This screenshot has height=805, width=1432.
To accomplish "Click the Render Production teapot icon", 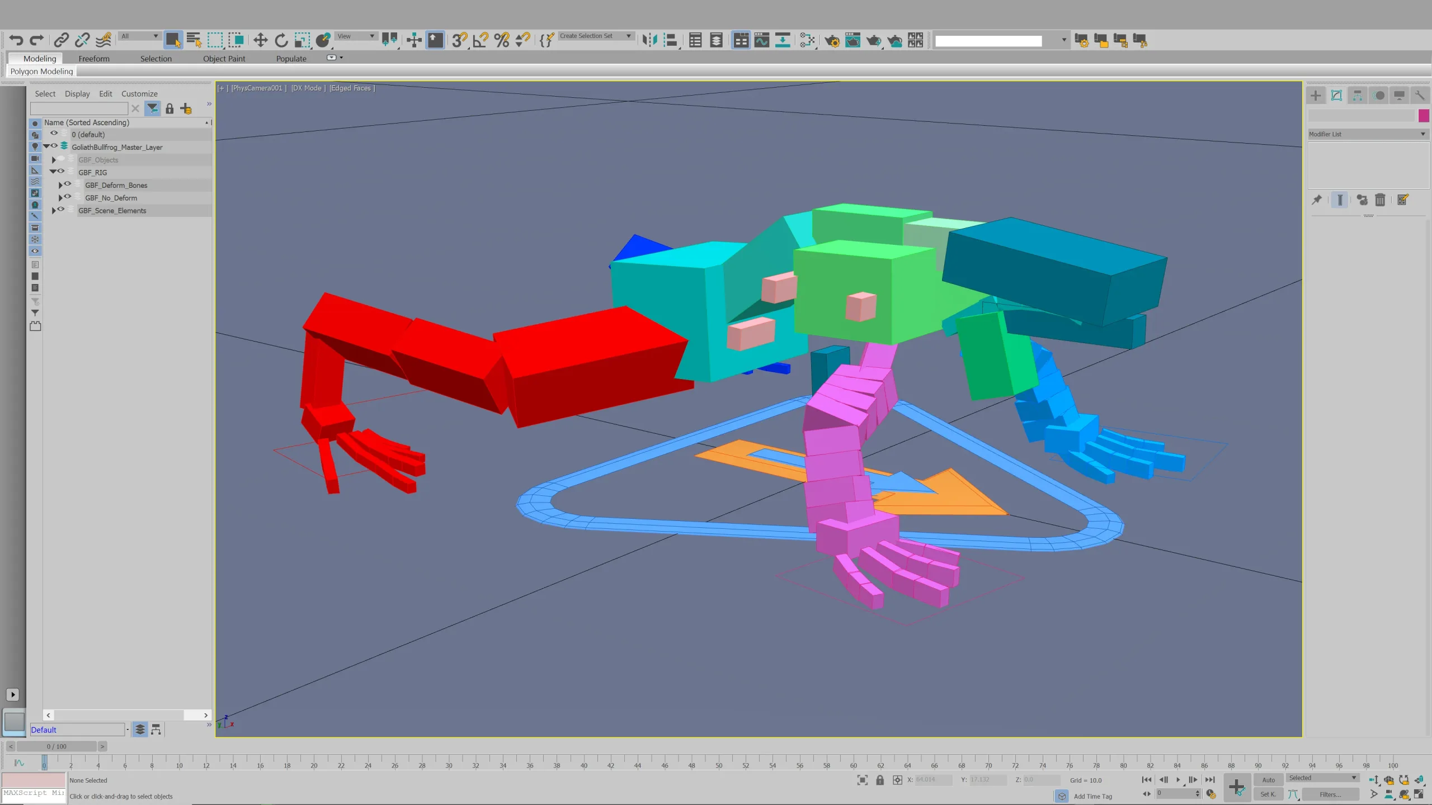I will coord(874,40).
